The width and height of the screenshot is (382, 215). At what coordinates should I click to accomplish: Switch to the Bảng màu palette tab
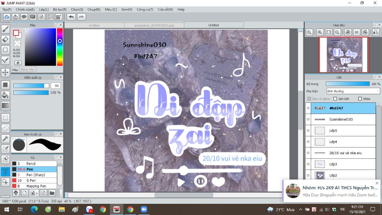click(28, 69)
